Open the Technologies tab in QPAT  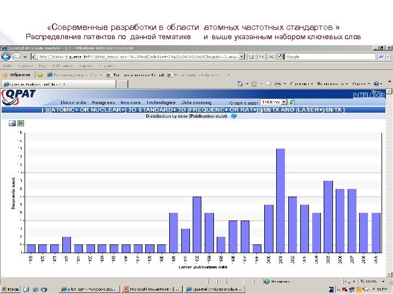click(160, 102)
